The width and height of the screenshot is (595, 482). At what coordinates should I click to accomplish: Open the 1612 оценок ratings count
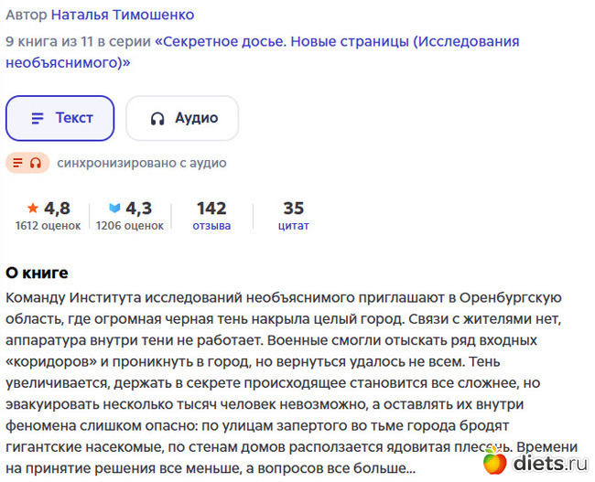pos(48,225)
